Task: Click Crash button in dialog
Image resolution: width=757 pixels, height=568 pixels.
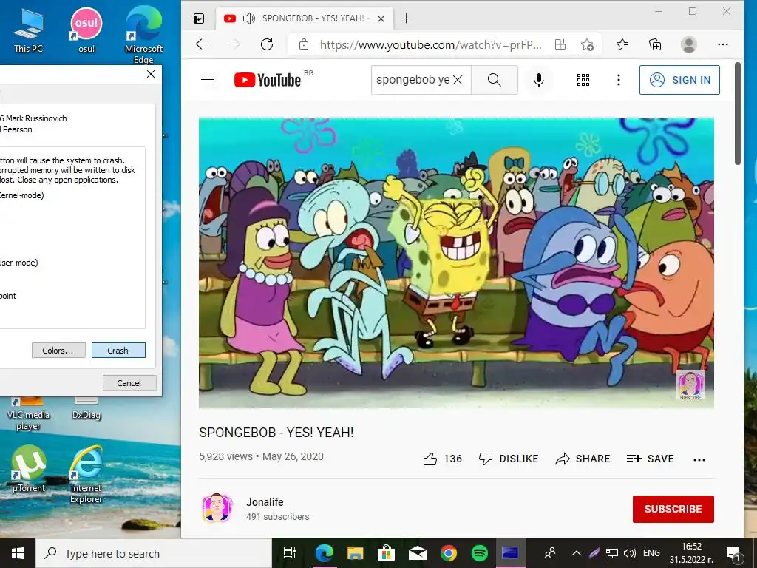Action: point(118,351)
